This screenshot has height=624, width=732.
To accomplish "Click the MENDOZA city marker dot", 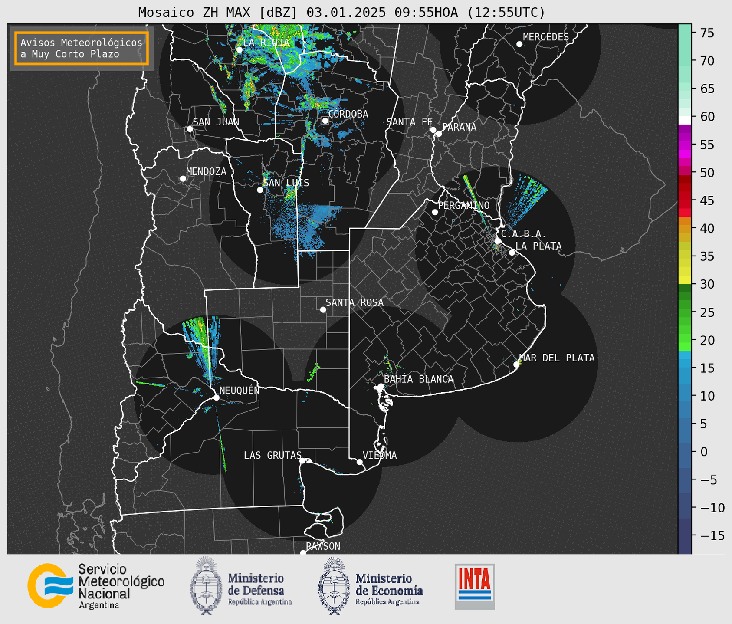I will (x=183, y=179).
